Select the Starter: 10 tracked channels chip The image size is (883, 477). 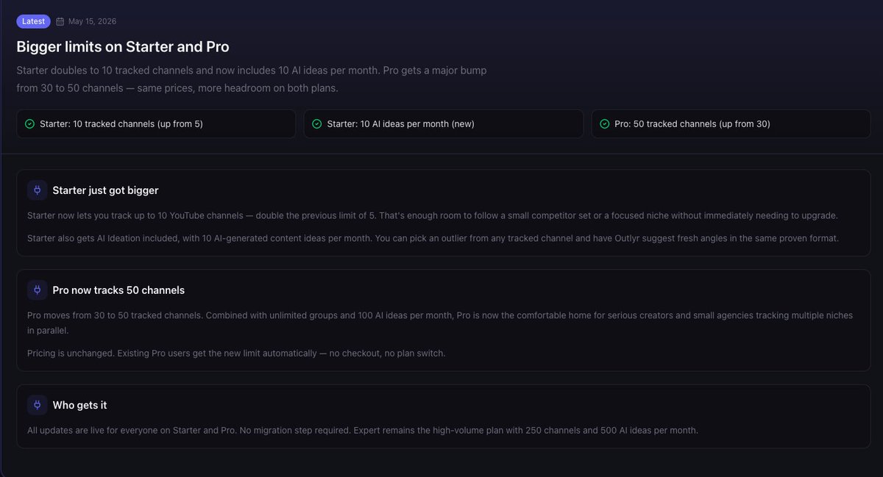(156, 124)
